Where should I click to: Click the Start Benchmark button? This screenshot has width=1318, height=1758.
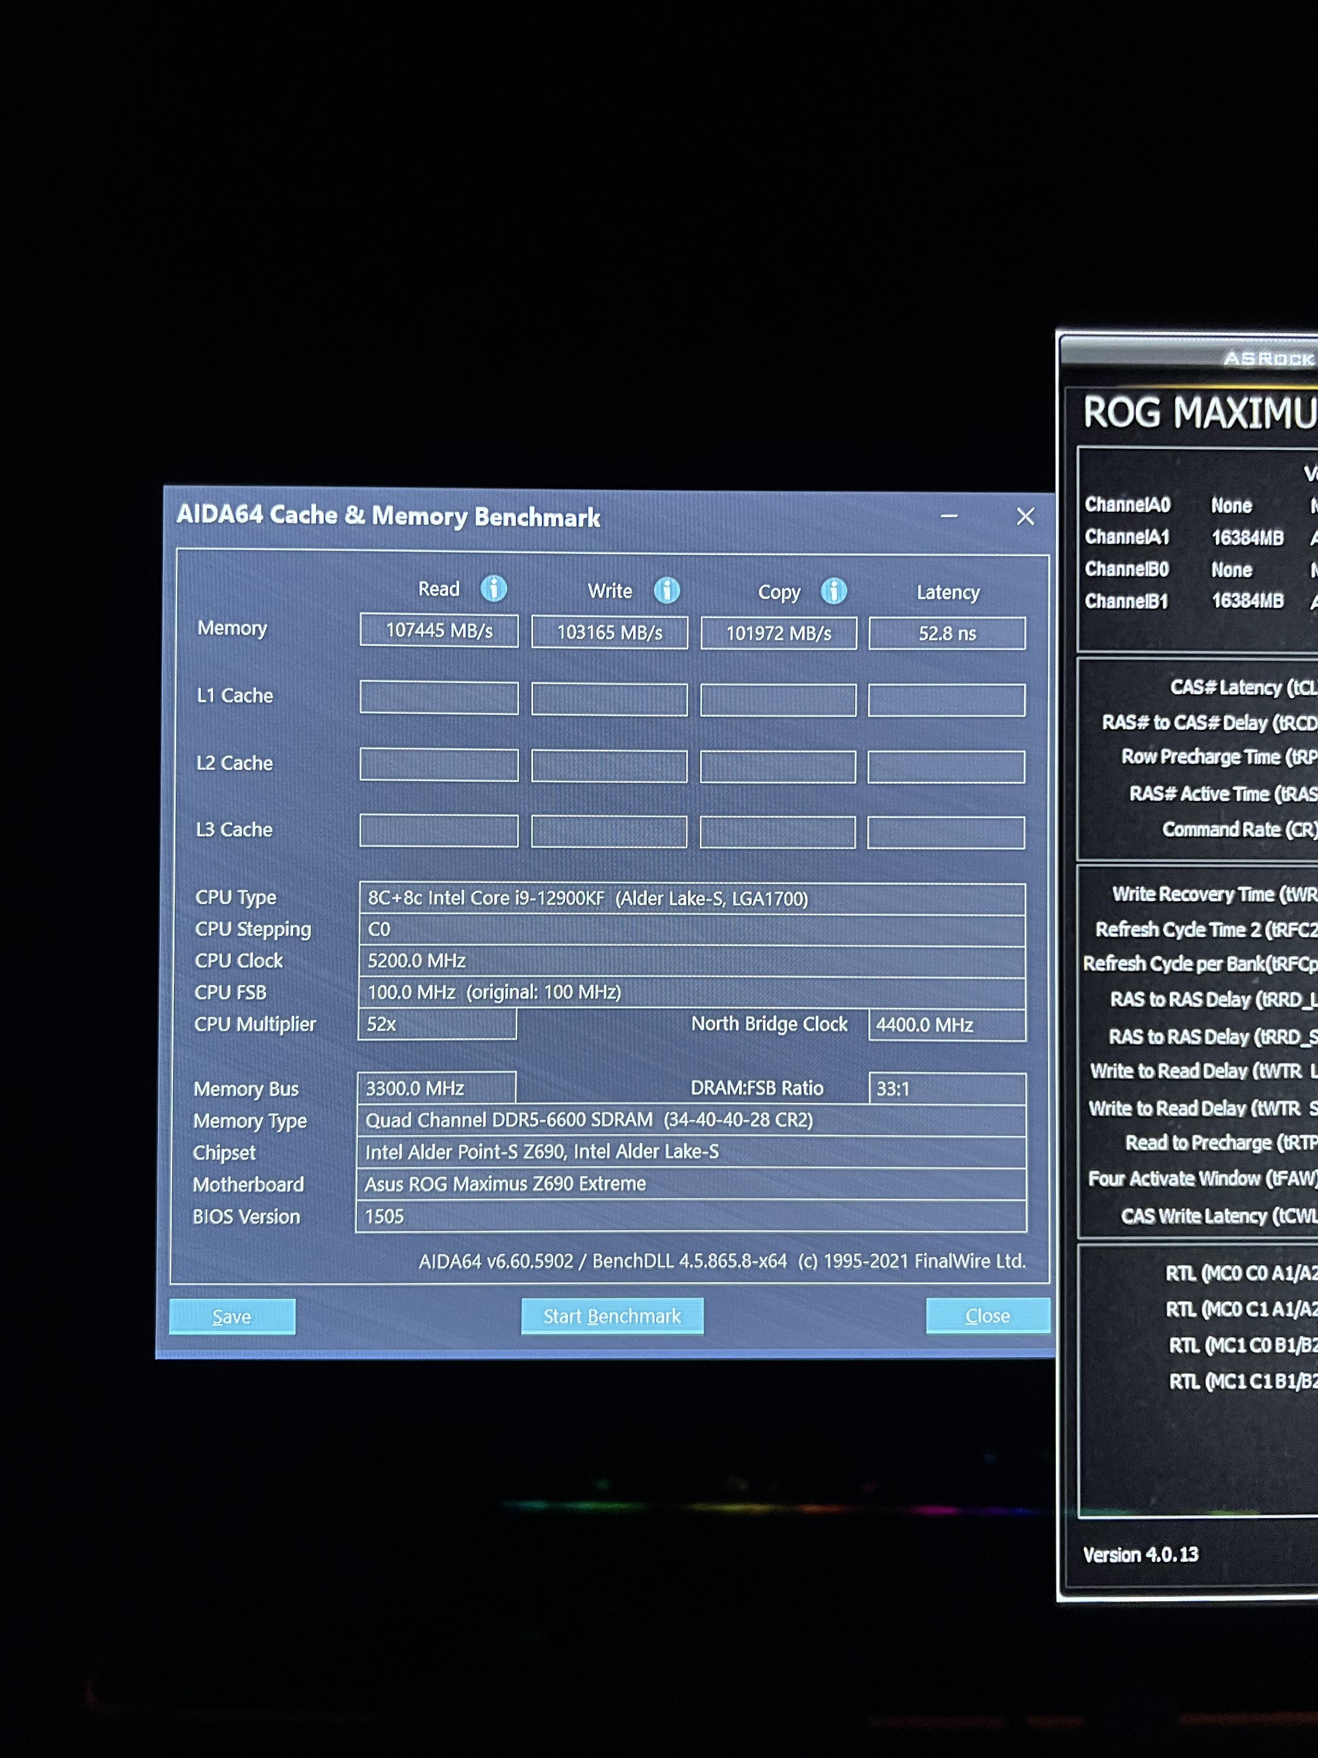[x=612, y=1316]
